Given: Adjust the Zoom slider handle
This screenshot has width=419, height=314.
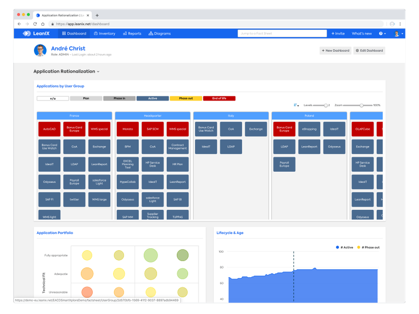Looking at the screenshot, I should click(x=361, y=106).
